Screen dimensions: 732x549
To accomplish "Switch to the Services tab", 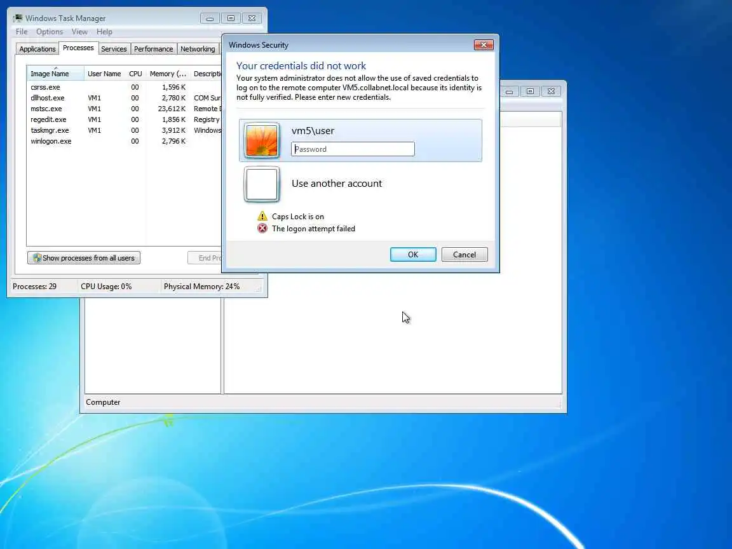I will 114,49.
